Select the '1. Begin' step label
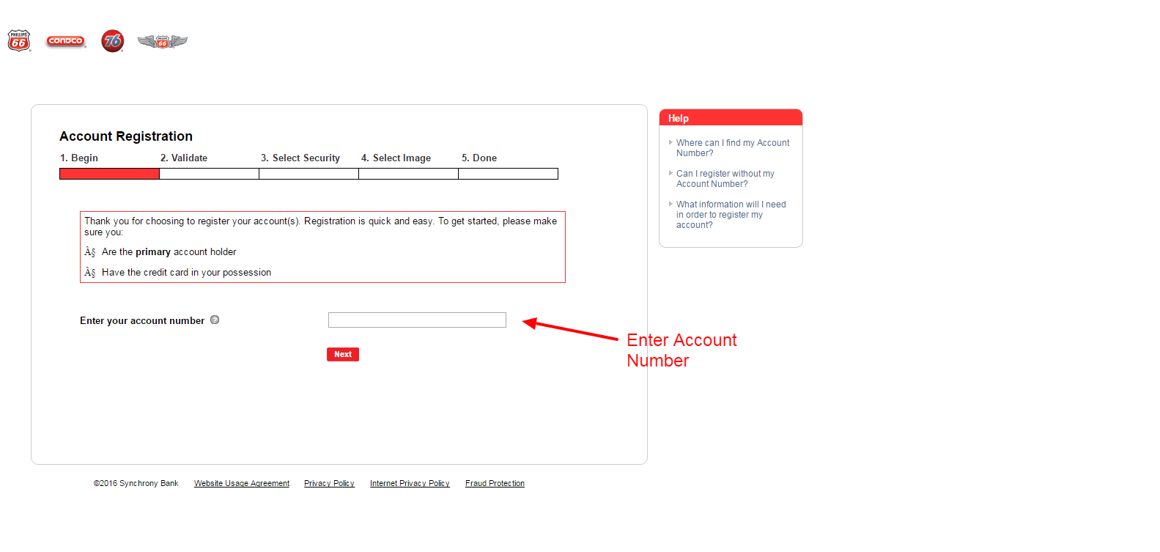Image resolution: width=1160 pixels, height=552 pixels. tap(79, 158)
